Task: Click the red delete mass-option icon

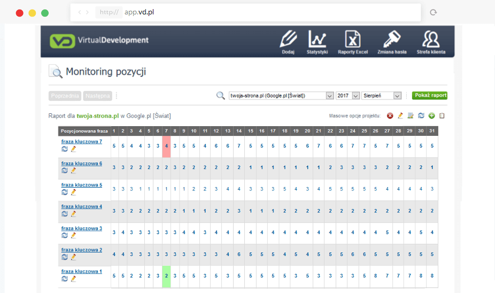Action: [390, 116]
